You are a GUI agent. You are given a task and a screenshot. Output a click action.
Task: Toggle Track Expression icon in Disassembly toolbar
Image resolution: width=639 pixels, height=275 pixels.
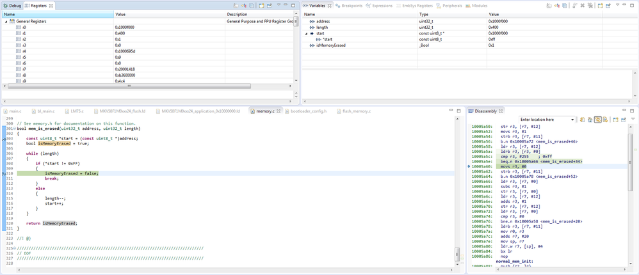(605, 120)
